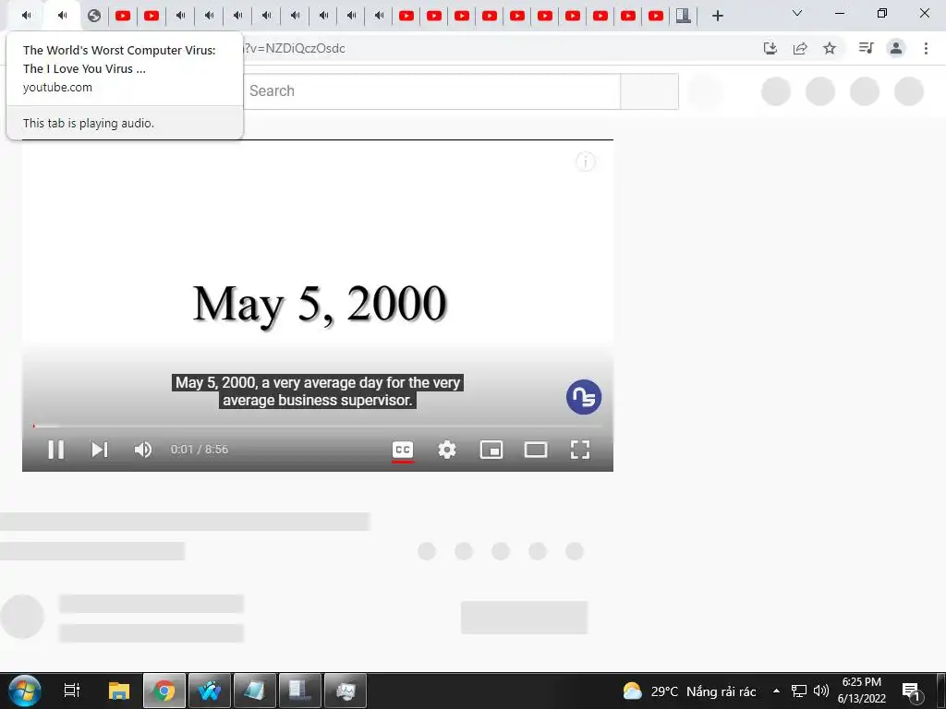Open the blue W app on taskbar
The image size is (946, 709).
click(x=210, y=691)
